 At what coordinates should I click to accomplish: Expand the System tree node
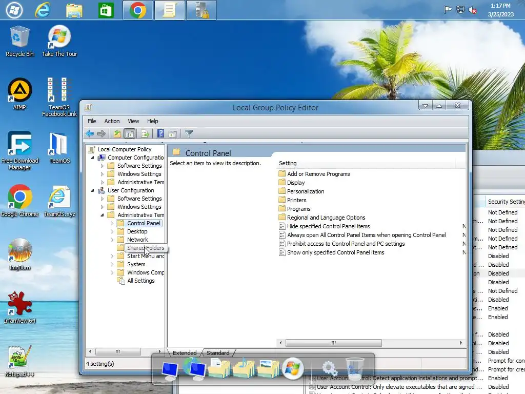click(x=112, y=264)
